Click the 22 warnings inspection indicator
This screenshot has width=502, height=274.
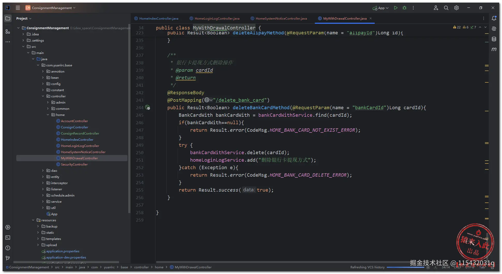(x=457, y=27)
